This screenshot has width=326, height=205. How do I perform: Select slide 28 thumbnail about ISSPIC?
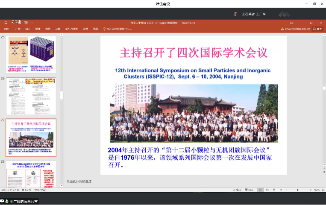tap(31, 175)
